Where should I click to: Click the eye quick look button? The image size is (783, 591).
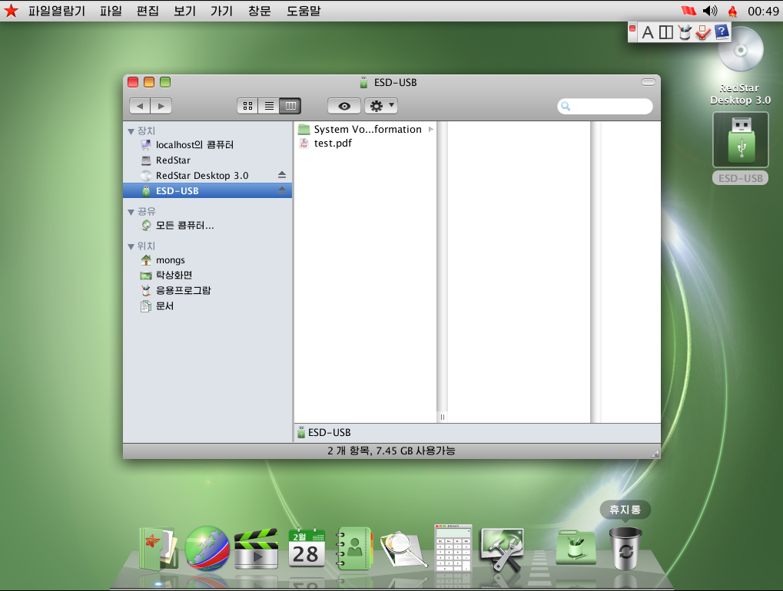click(344, 106)
